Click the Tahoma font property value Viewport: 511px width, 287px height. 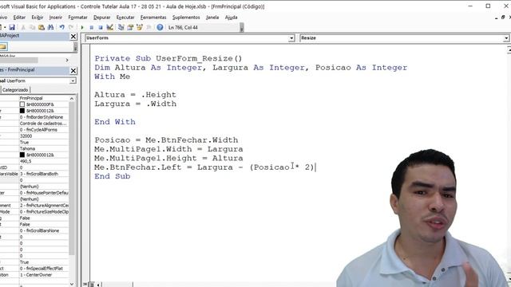coord(44,148)
